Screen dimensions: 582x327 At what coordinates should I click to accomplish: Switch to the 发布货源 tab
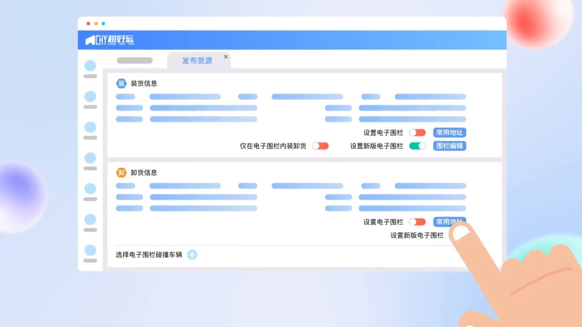pyautogui.click(x=197, y=61)
